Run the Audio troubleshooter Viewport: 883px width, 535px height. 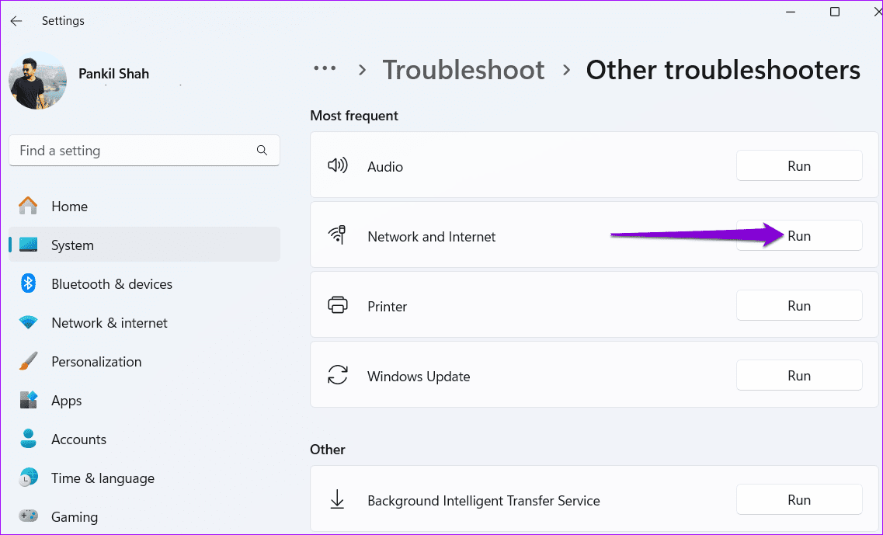pos(799,166)
